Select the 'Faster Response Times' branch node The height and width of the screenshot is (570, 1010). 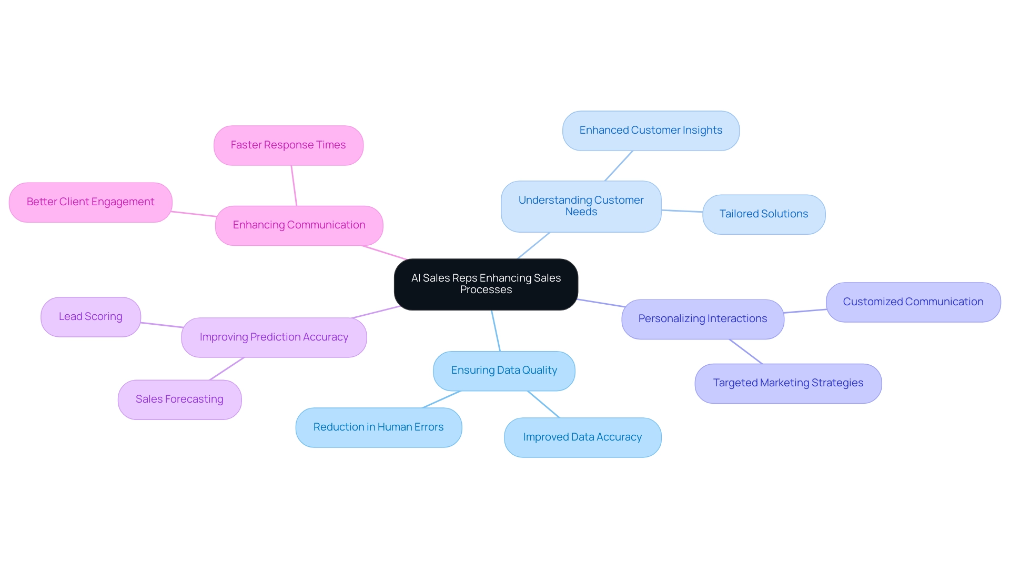point(287,144)
